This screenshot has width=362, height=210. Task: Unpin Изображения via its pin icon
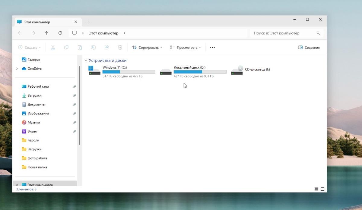pyautogui.click(x=75, y=114)
